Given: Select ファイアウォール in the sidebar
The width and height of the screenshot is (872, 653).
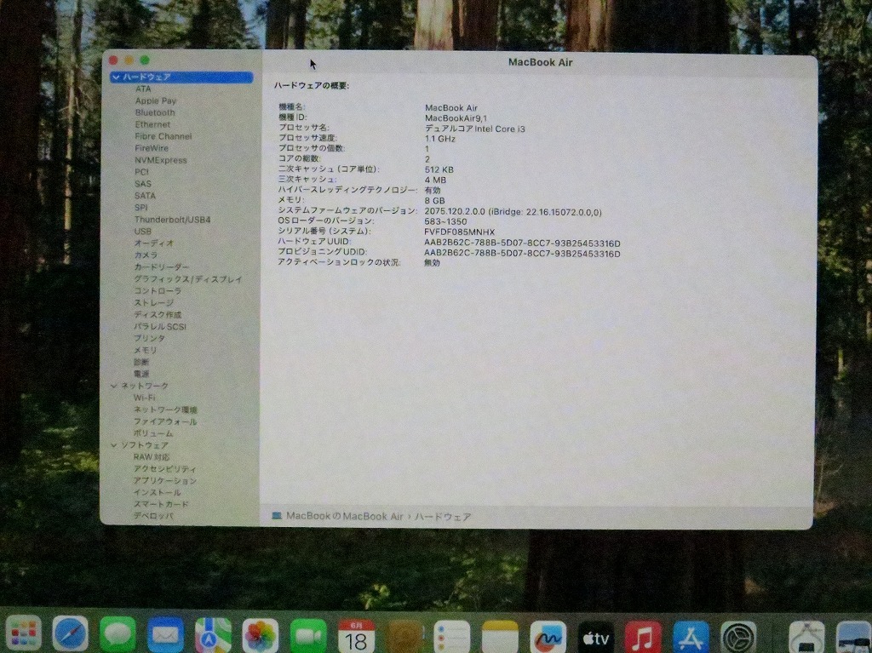Looking at the screenshot, I should [165, 421].
